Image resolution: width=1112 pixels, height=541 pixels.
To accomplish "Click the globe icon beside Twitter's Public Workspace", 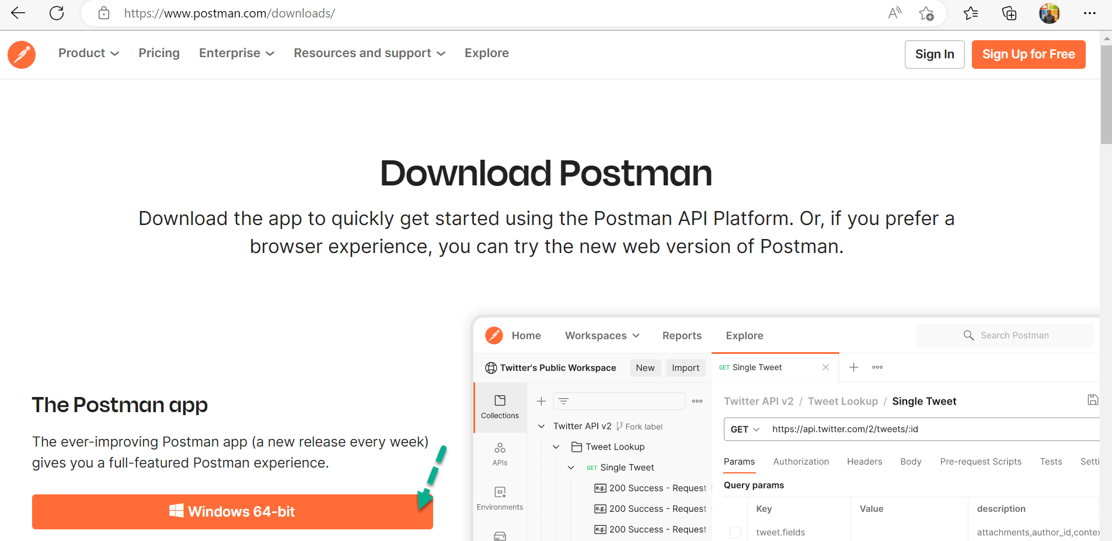I will [491, 368].
